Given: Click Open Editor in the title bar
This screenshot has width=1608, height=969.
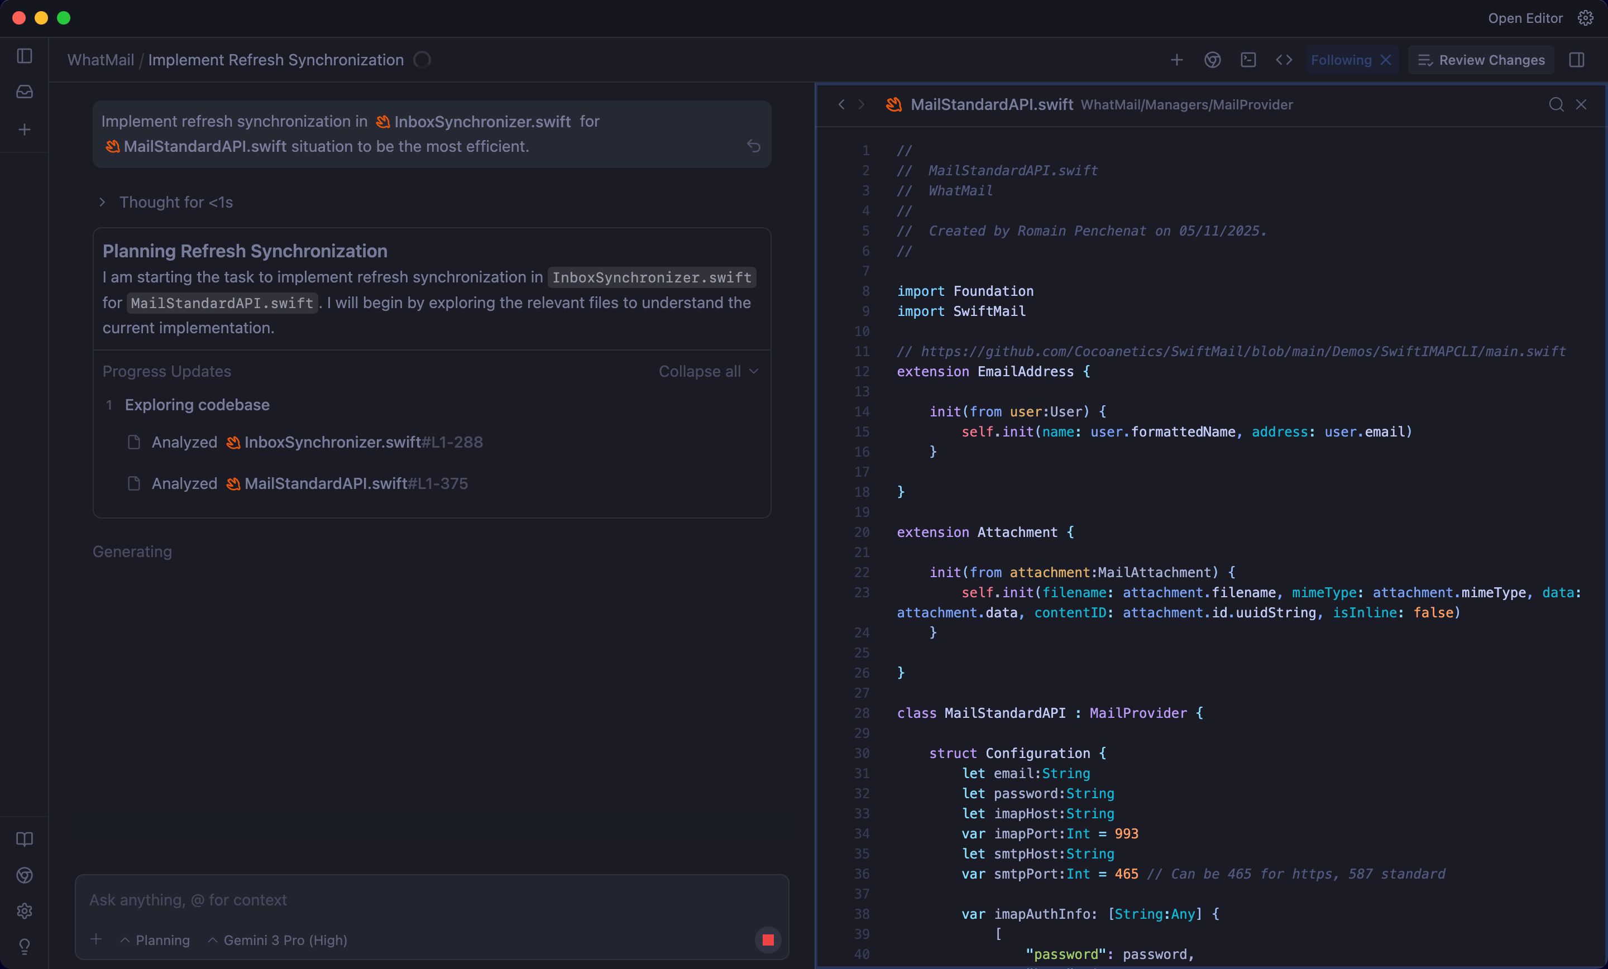Looking at the screenshot, I should pos(1525,18).
